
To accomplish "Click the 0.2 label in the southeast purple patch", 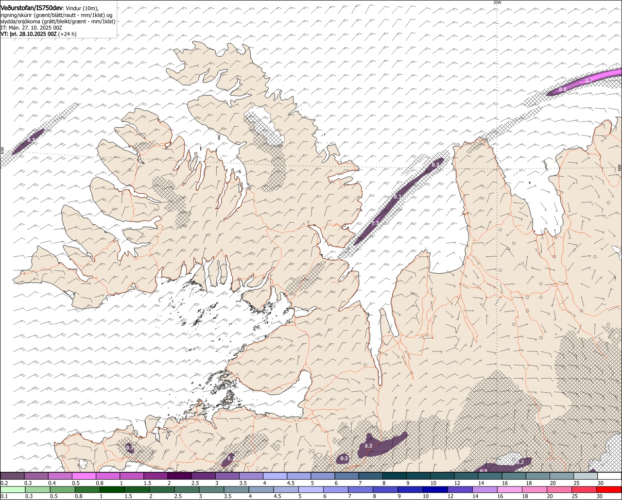I will tap(520, 462).
